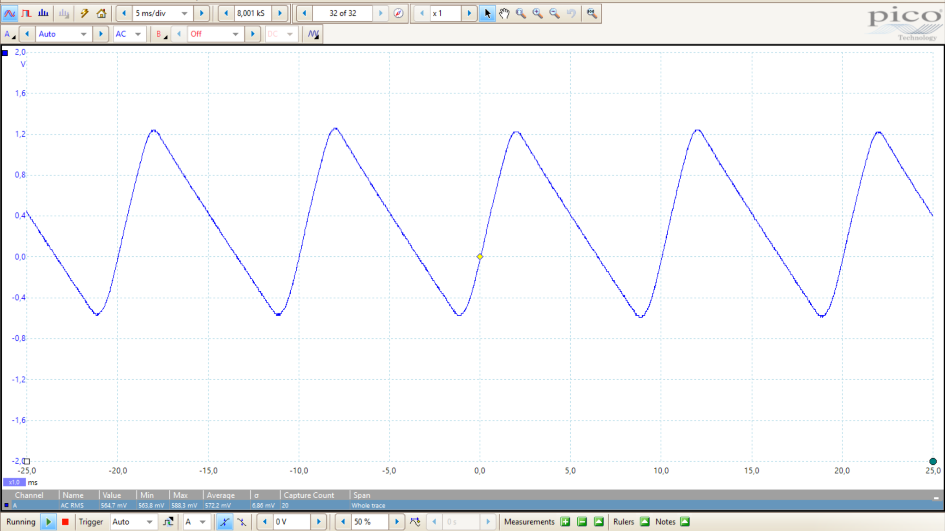Screen dimensions: 945x531
Task: Click the yellow trigger diamond marker
Action: [x=480, y=257]
